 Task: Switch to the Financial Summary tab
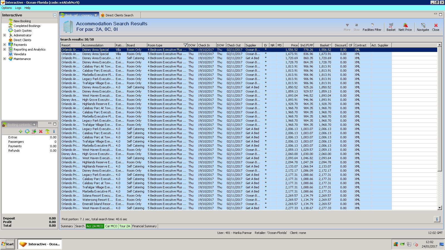pyautogui.click(x=144, y=226)
